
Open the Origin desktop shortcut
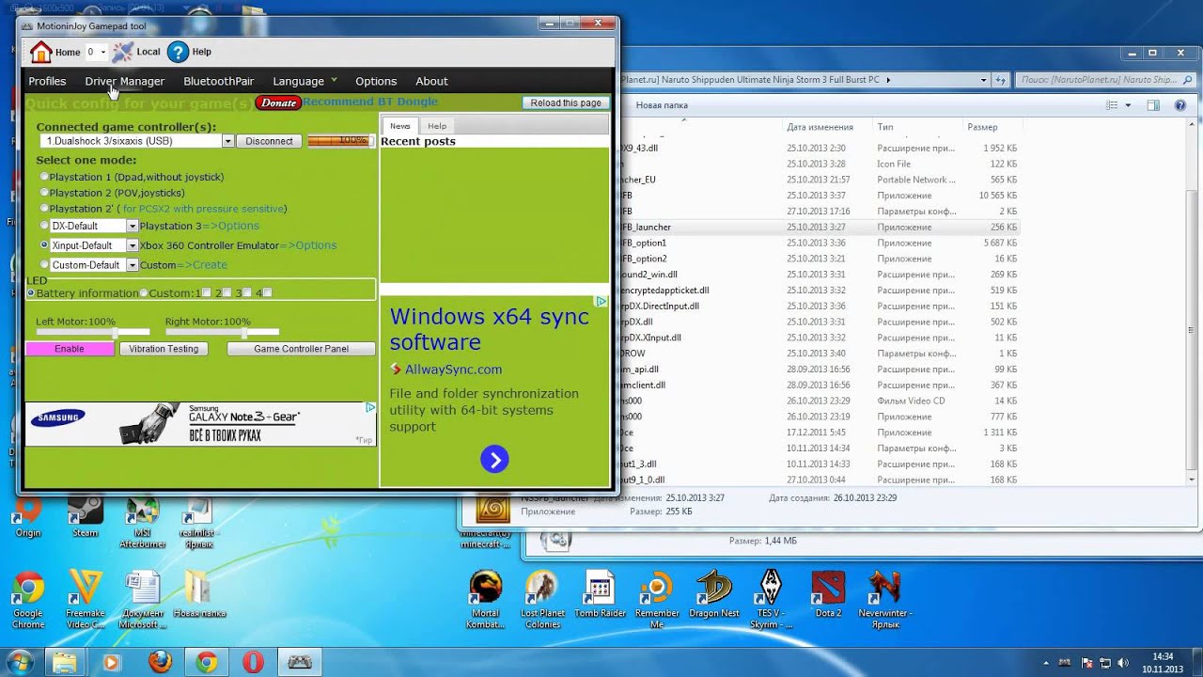tap(28, 515)
